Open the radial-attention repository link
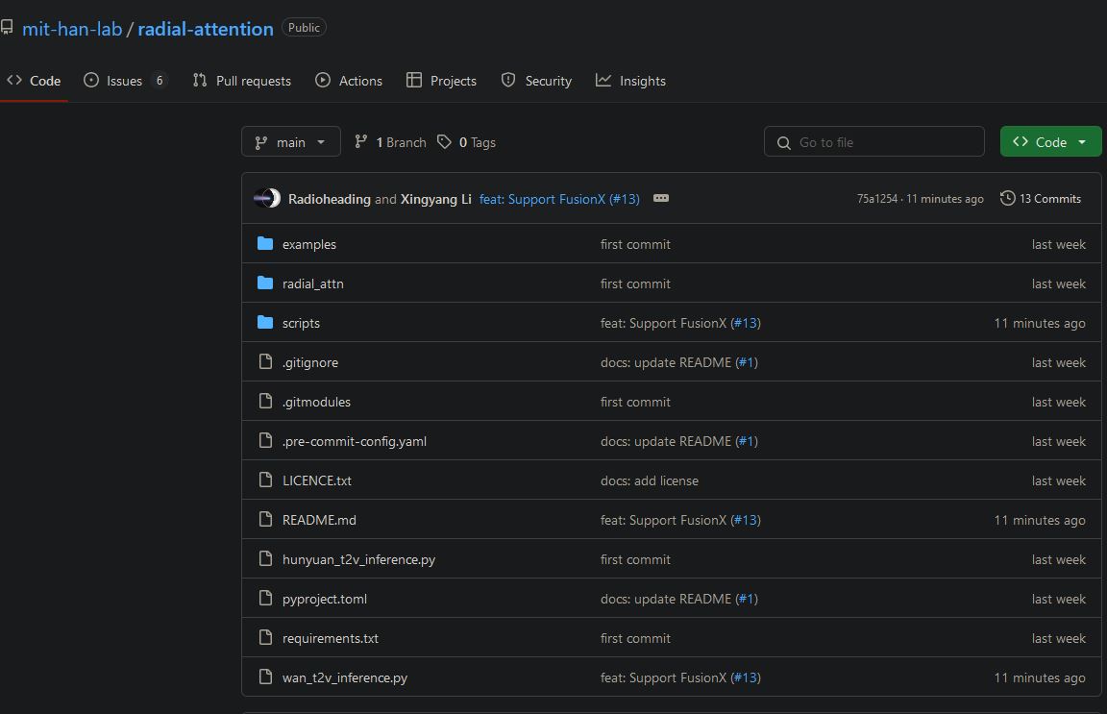Image resolution: width=1107 pixels, height=714 pixels. (206, 29)
